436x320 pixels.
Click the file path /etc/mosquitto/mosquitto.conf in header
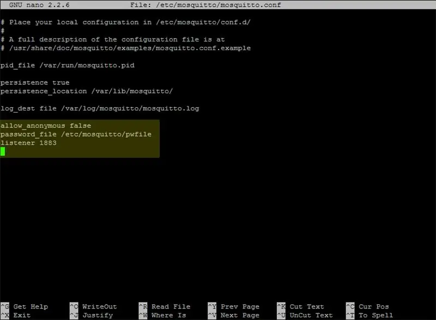tap(219, 5)
